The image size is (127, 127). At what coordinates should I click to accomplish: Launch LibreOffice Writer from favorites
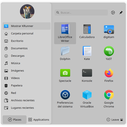[x=65, y=33]
